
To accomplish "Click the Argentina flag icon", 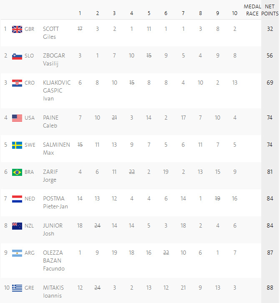I will (17, 253).
